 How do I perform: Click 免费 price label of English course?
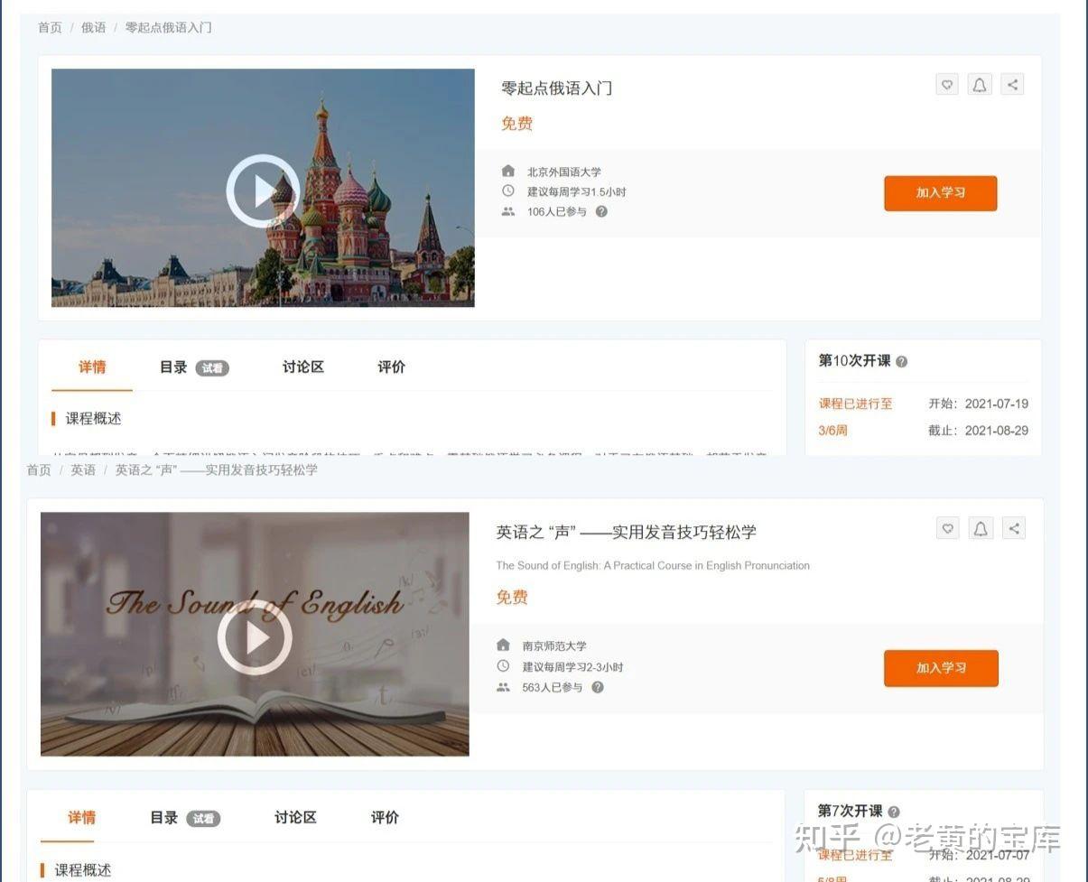click(x=512, y=597)
